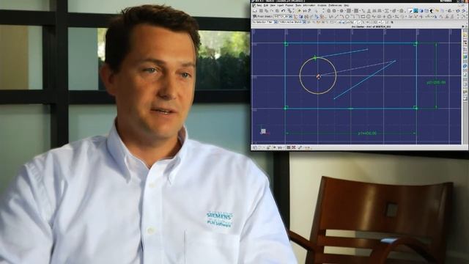This screenshot has height=264, width=469.
Task: Click the top icon in right resource bar
Action: pos(465,35)
